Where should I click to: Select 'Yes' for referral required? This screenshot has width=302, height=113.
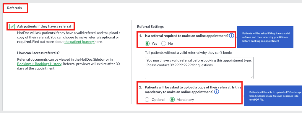click(x=147, y=43)
